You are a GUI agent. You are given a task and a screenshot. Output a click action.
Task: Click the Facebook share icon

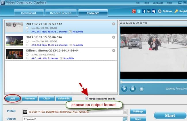pos(144,11)
